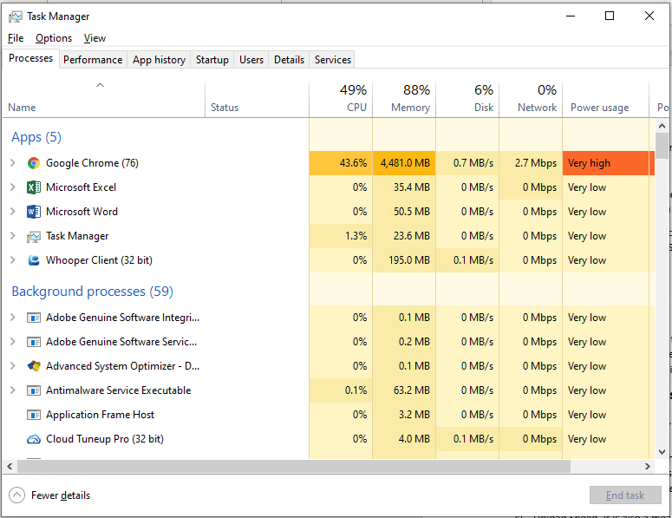This screenshot has width=672, height=518.
Task: Click Chrome's 4,481.0 MB memory cell
Action: click(x=404, y=163)
